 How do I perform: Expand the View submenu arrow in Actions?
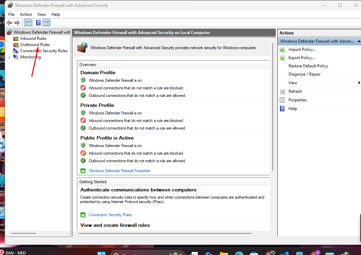tap(359, 83)
